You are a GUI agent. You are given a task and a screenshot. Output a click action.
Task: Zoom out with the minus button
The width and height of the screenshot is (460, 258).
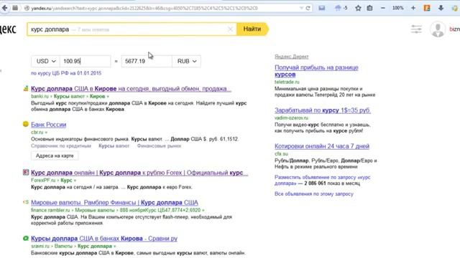(383, 8)
